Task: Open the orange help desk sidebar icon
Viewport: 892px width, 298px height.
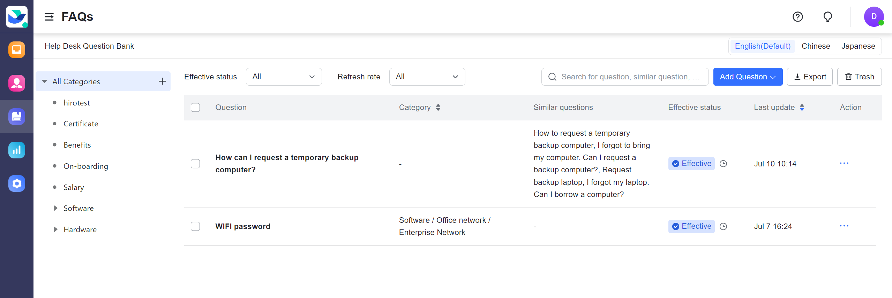Action: tap(17, 50)
